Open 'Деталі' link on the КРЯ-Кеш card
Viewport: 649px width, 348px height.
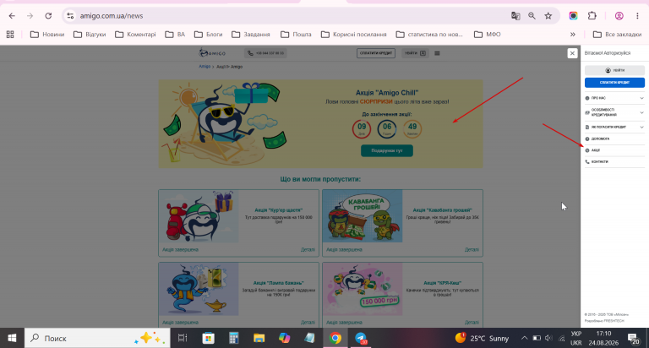[472, 323]
